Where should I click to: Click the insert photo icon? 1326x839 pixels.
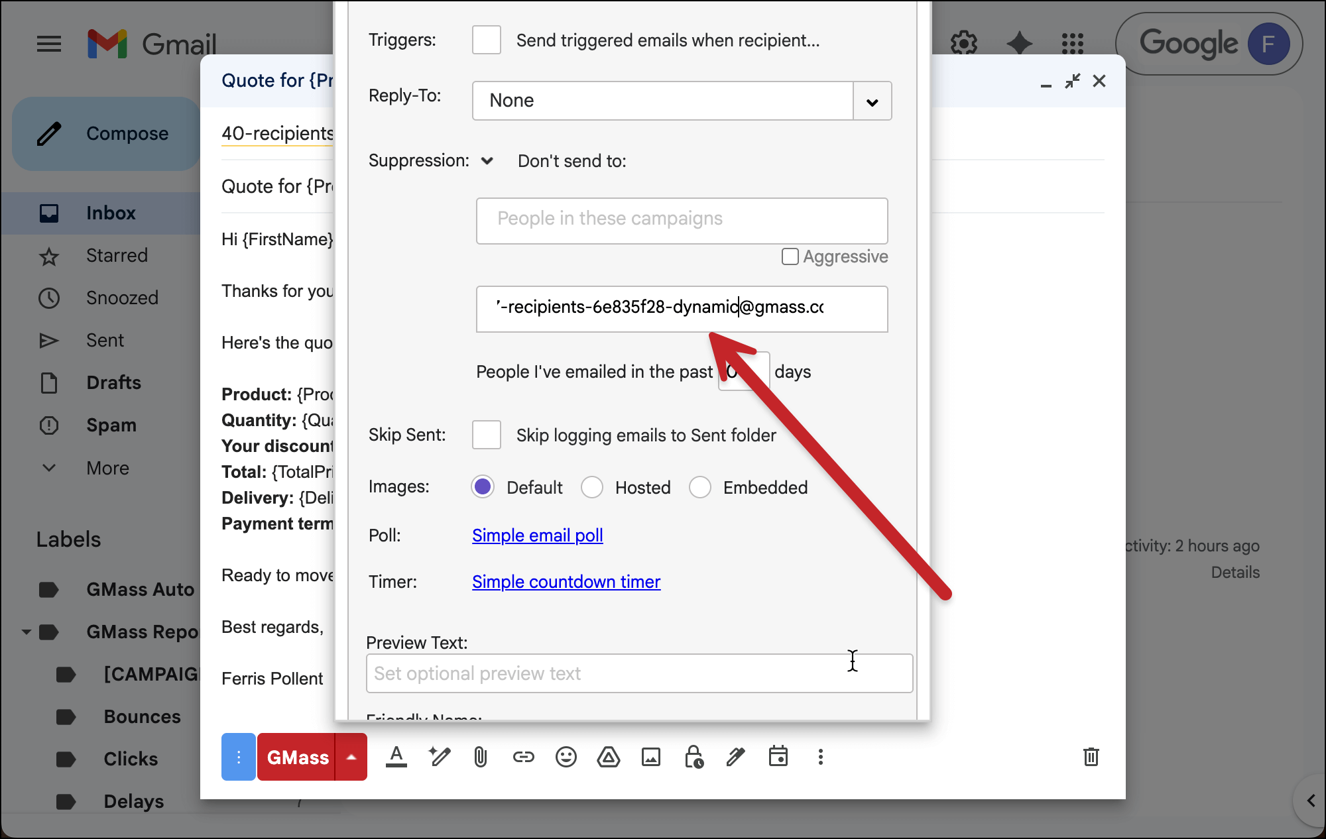650,757
